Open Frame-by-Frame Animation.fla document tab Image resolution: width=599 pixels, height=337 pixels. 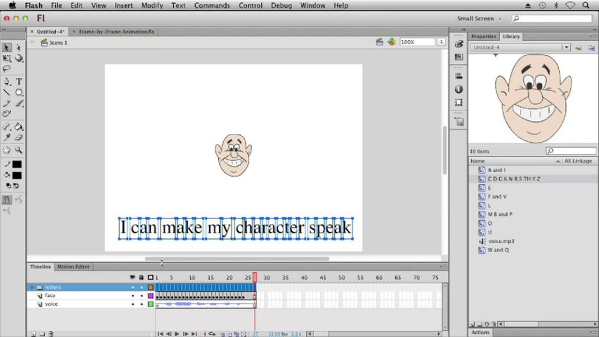click(116, 32)
